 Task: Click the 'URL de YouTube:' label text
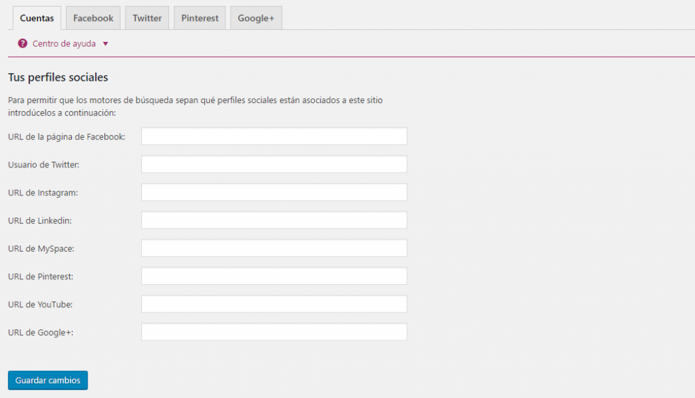pyautogui.click(x=40, y=304)
